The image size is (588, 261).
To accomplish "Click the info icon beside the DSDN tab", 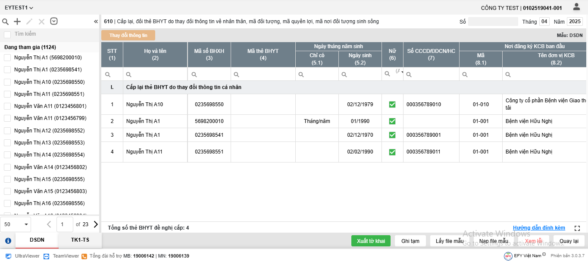I will point(8,241).
